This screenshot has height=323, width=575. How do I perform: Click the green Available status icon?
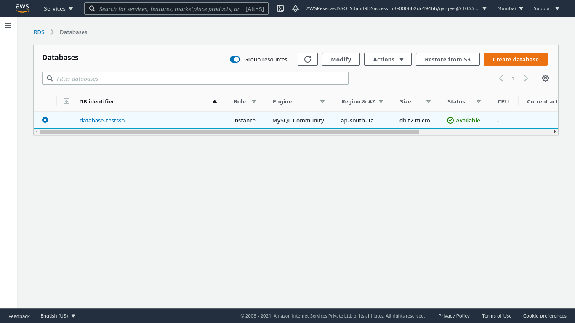pos(450,120)
